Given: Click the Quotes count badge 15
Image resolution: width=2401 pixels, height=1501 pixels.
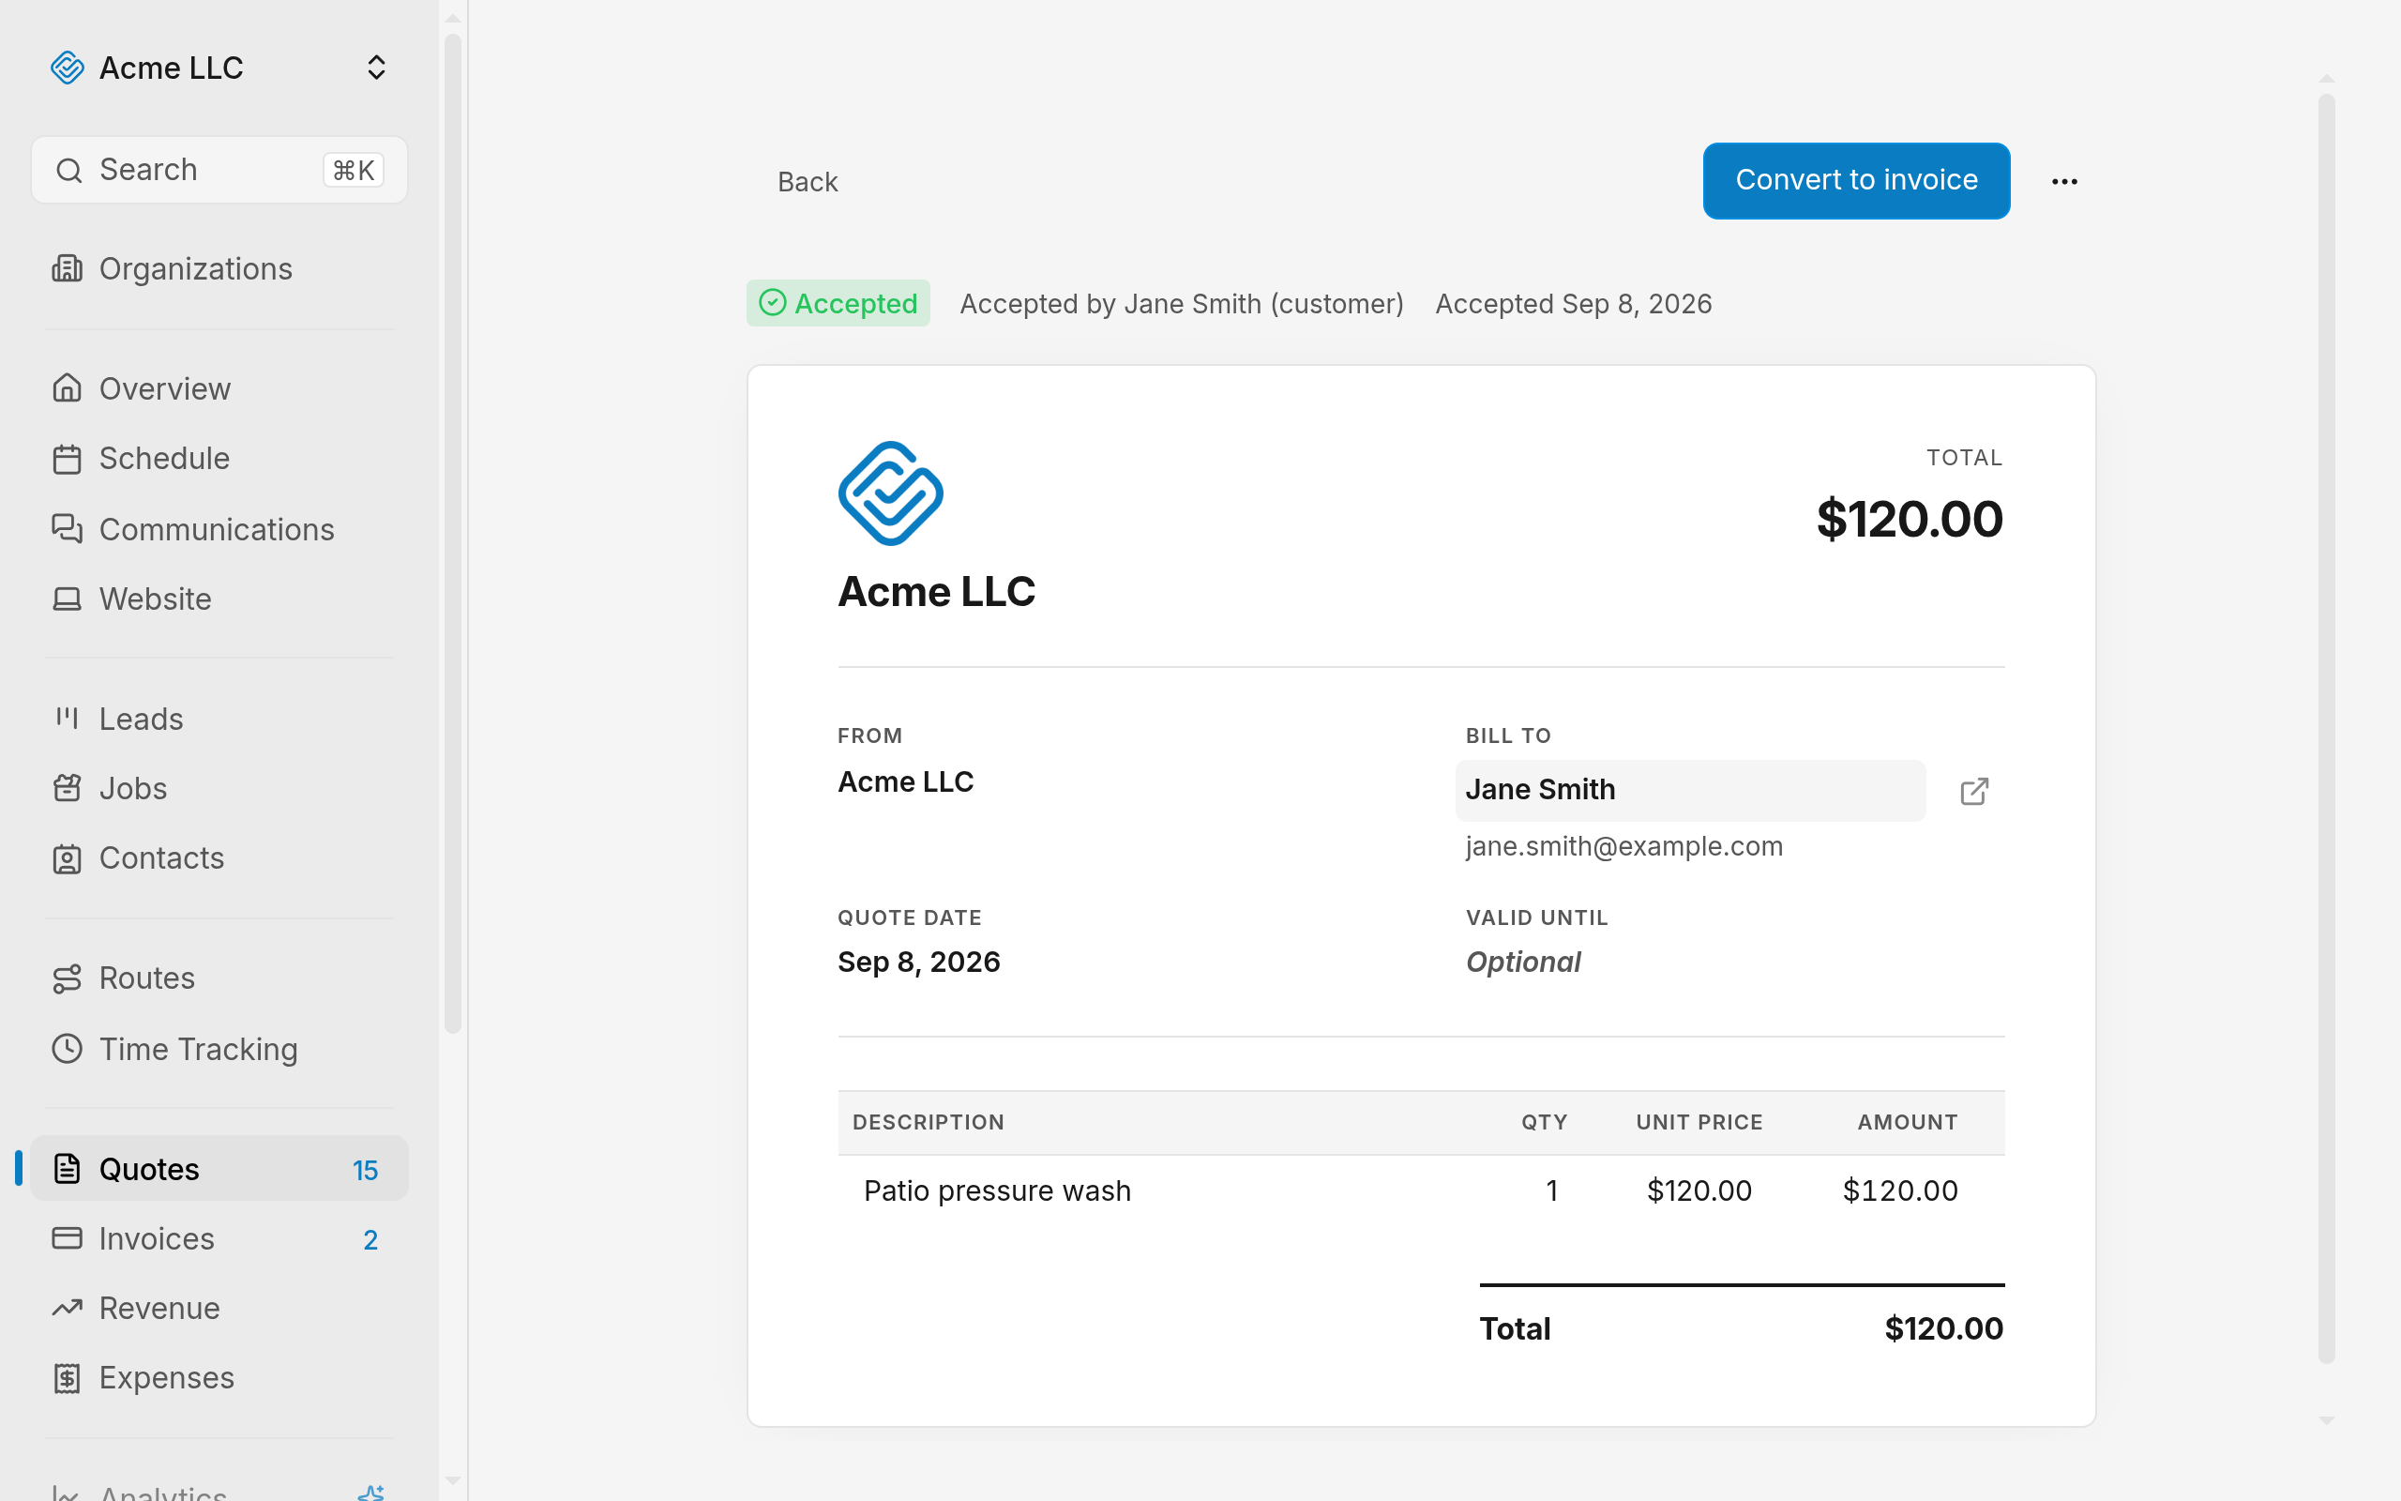Looking at the screenshot, I should click(x=365, y=1171).
